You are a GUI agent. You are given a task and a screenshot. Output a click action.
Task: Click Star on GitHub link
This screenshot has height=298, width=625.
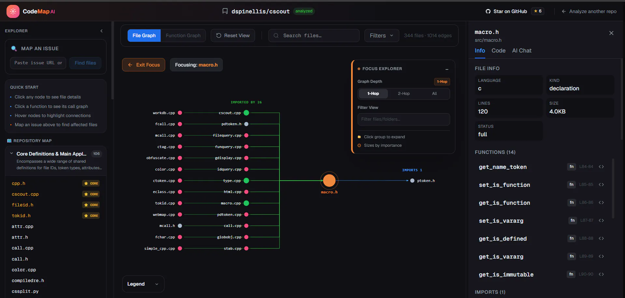pyautogui.click(x=510, y=11)
